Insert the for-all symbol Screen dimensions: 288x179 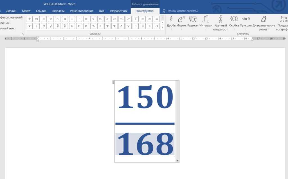pyautogui.click(x=30, y=26)
